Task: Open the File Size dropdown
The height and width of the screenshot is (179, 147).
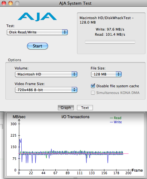Action: point(106,74)
